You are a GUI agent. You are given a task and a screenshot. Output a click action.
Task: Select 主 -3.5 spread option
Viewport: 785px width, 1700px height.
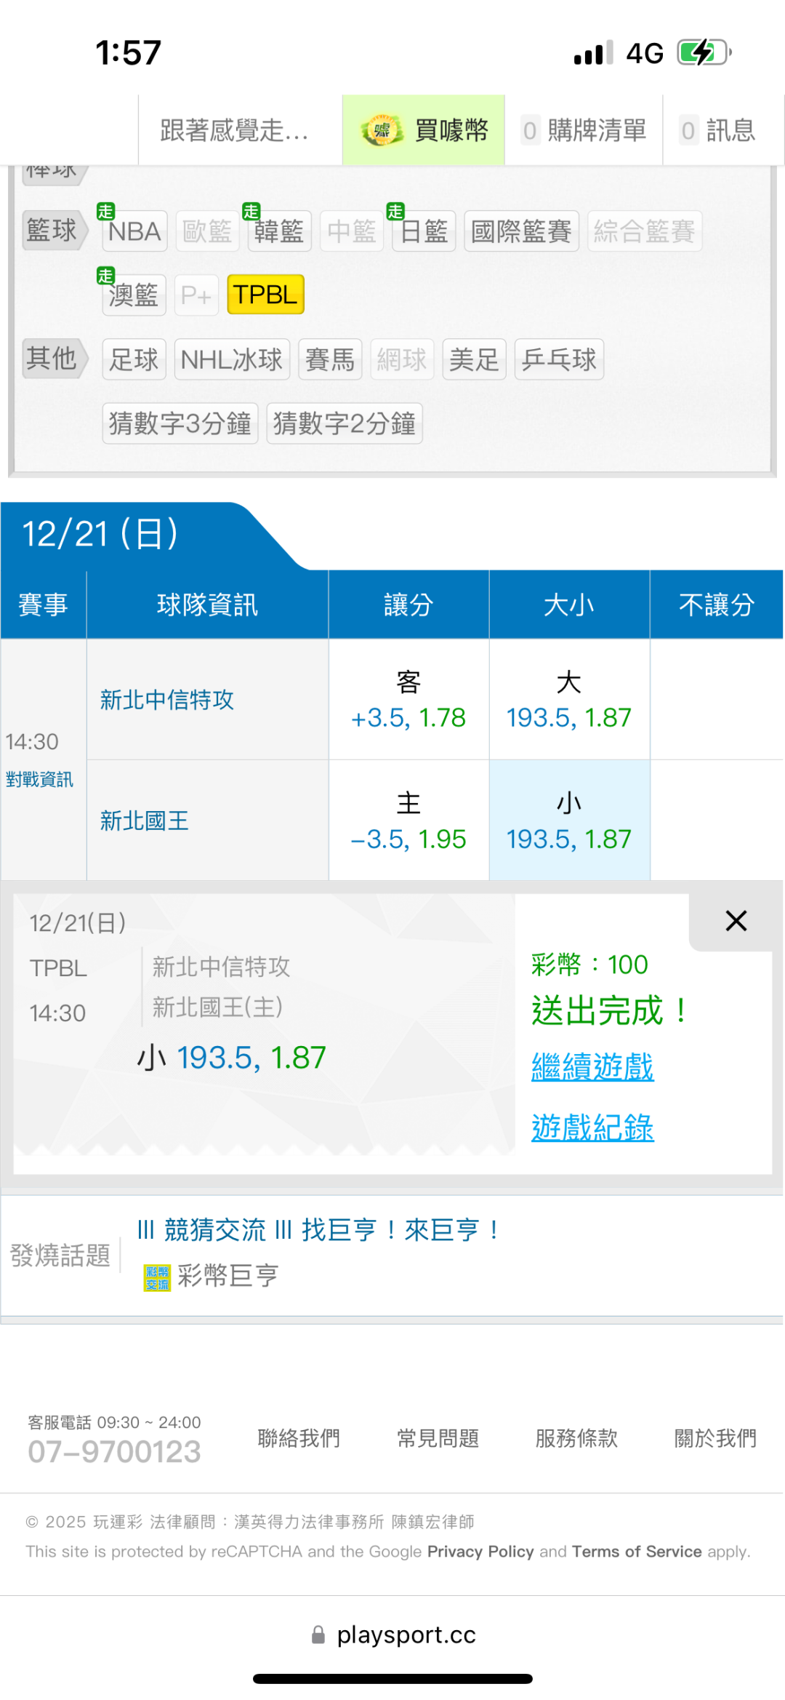(408, 821)
